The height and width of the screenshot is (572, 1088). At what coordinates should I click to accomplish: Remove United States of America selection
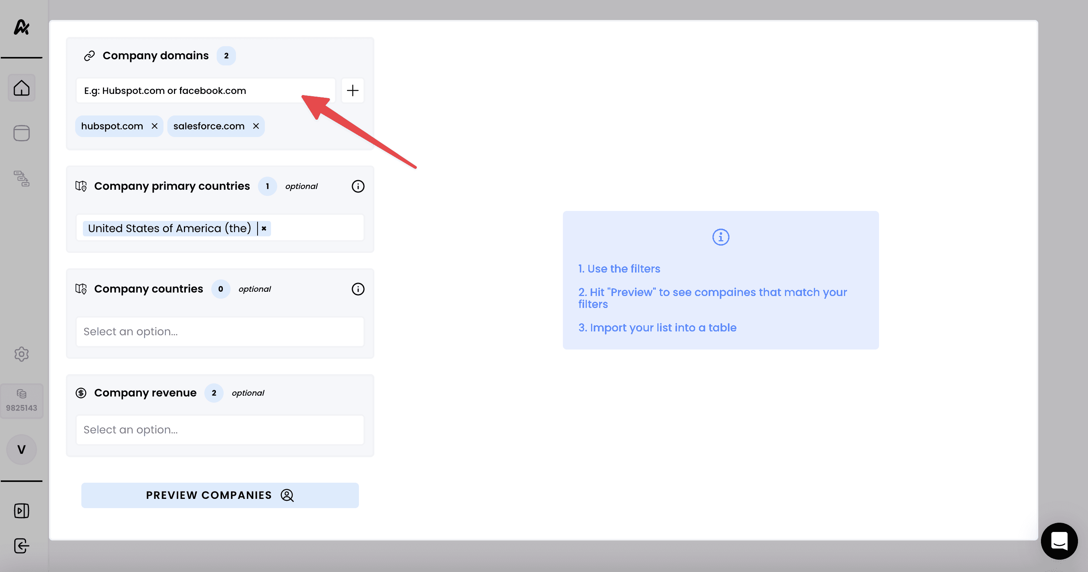coord(264,228)
